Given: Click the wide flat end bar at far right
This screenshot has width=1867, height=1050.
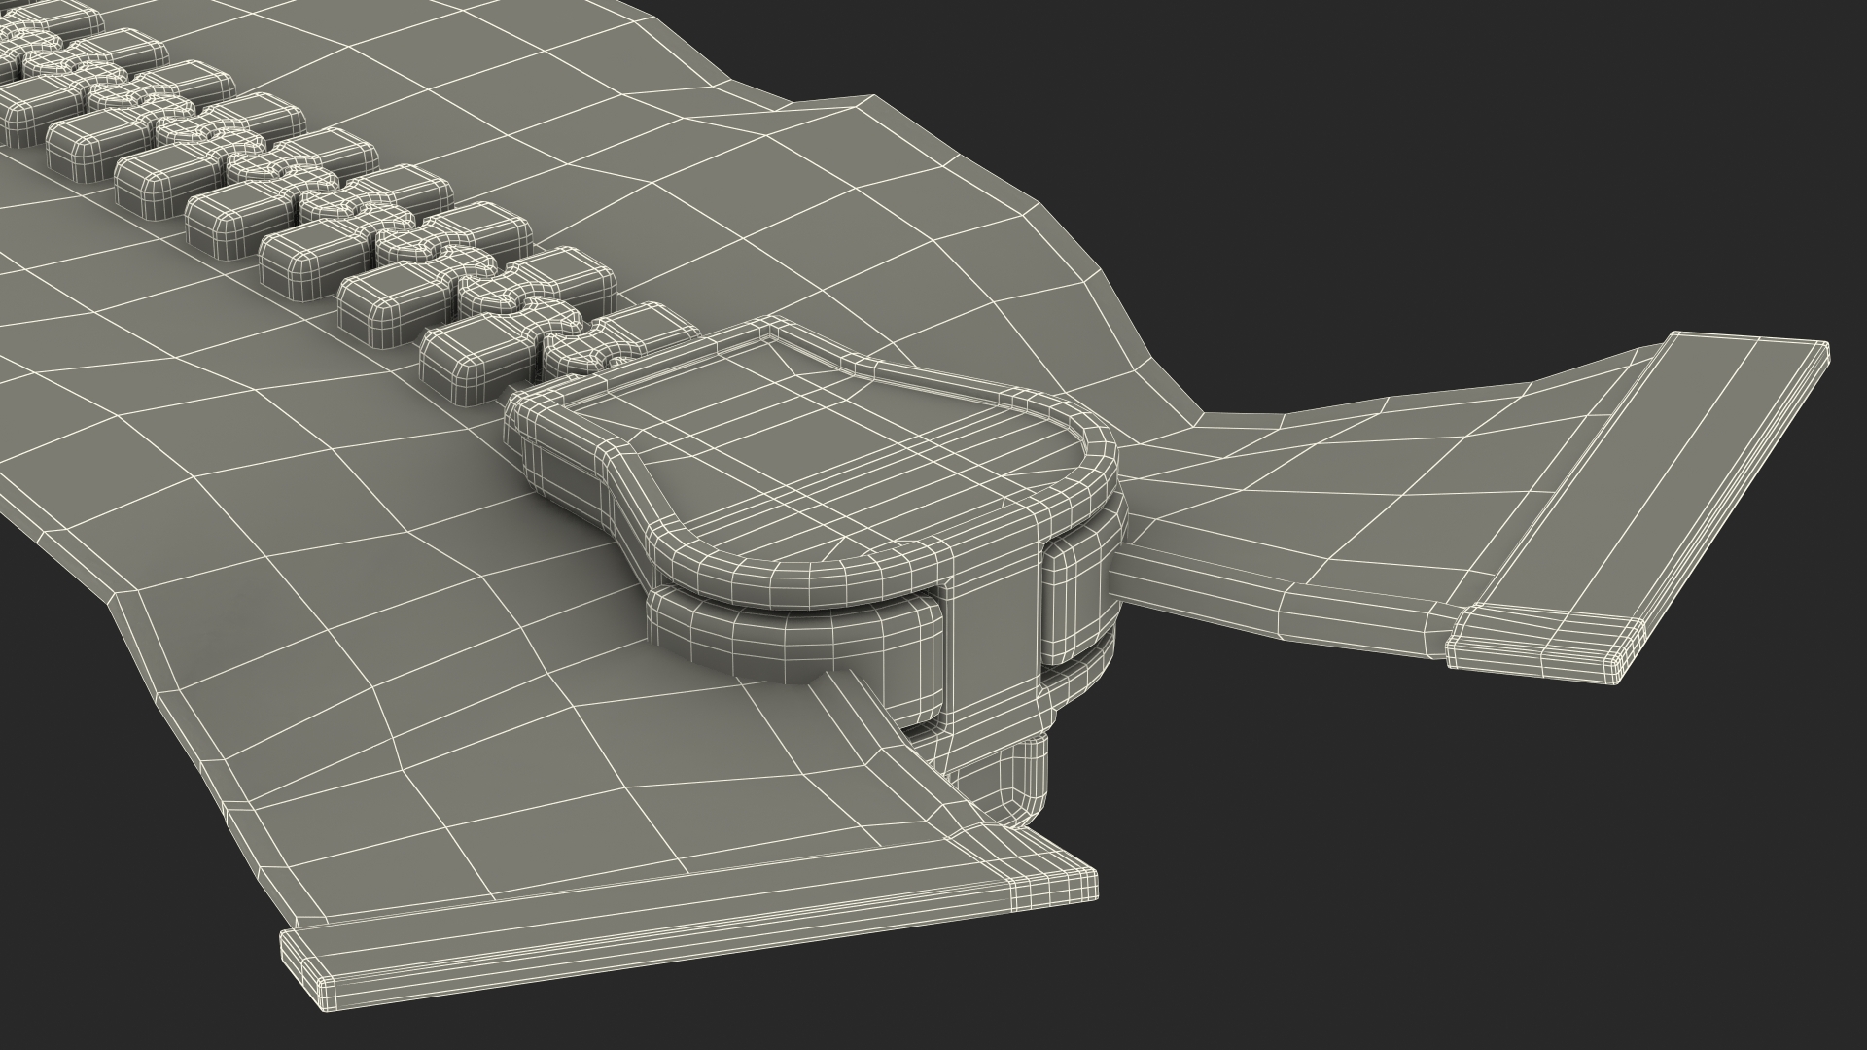Looking at the screenshot, I should click(x=1638, y=507).
